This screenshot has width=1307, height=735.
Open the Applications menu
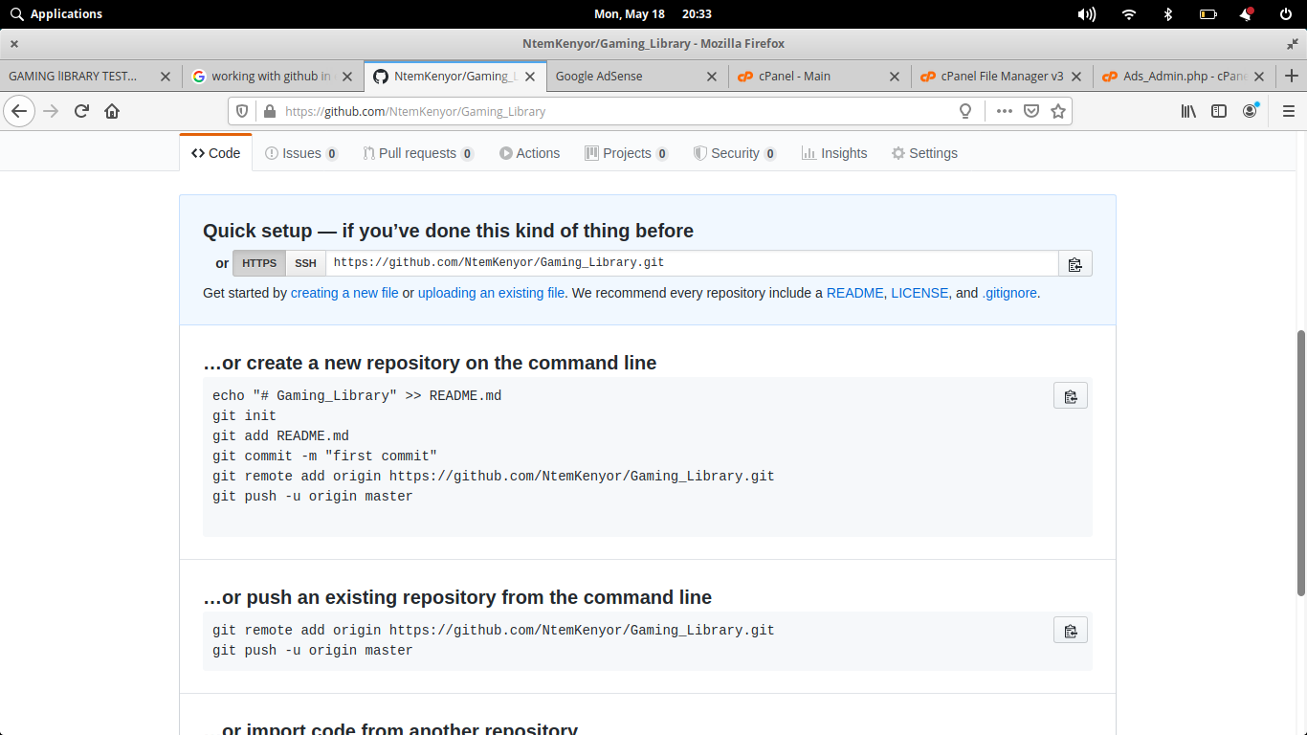tap(56, 14)
